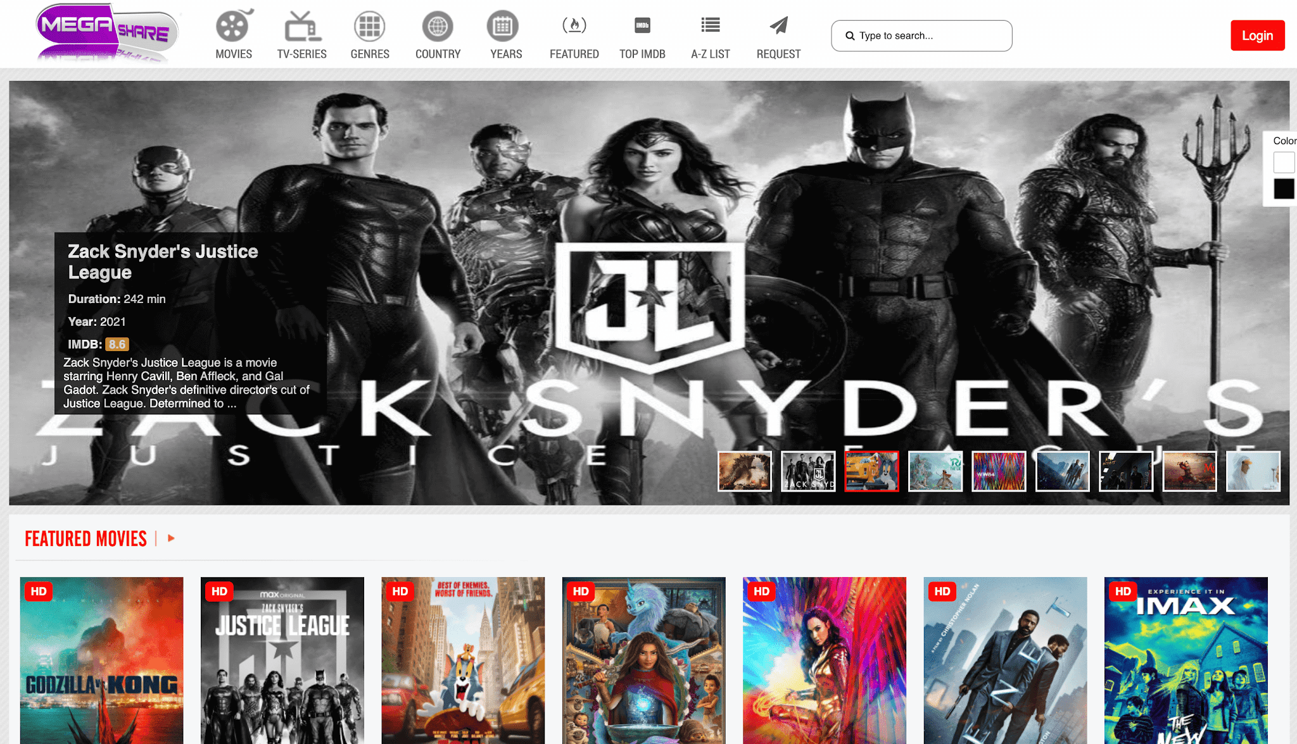Open the New Mutants IMAX poster
The height and width of the screenshot is (744, 1297).
coord(1186,660)
